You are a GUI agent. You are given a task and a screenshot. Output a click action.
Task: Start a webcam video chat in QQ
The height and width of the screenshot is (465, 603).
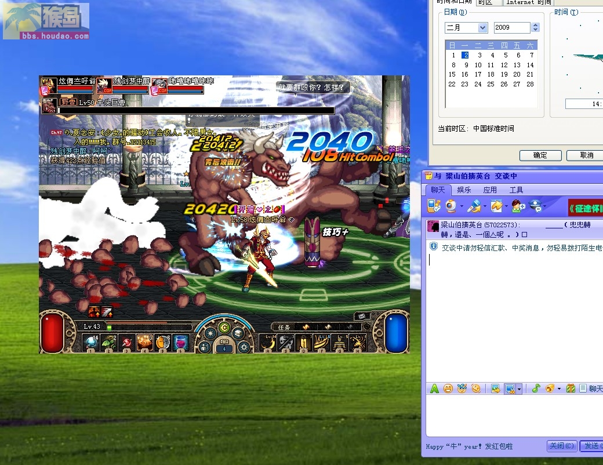[451, 206]
